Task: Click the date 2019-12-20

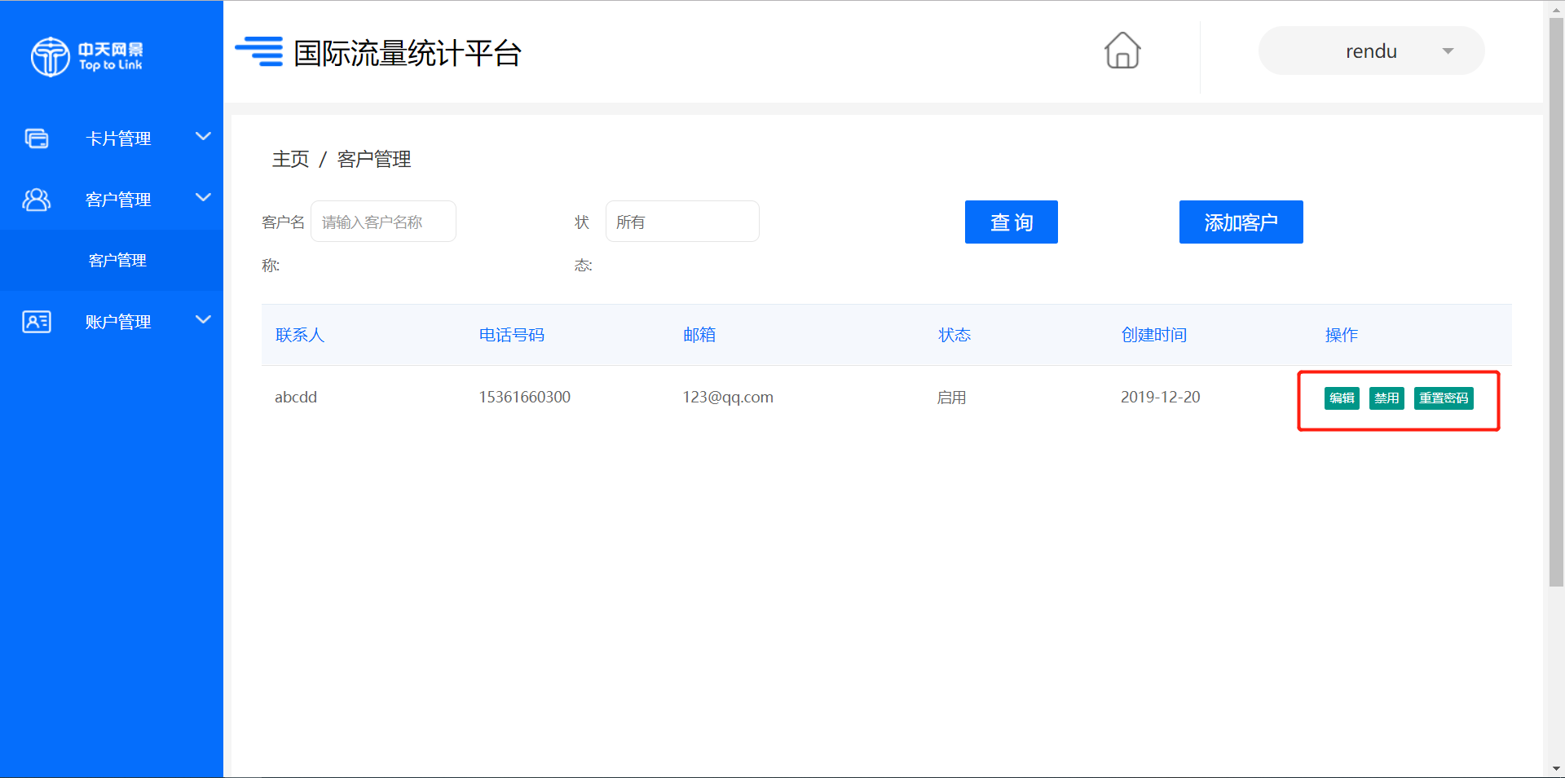Action: pyautogui.click(x=1161, y=397)
